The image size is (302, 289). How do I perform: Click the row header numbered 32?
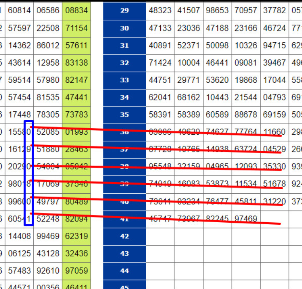[x=124, y=63]
